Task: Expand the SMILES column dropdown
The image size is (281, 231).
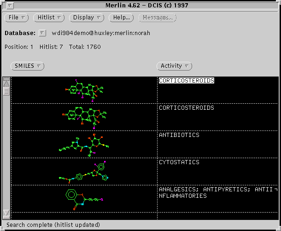Action: tap(28, 66)
